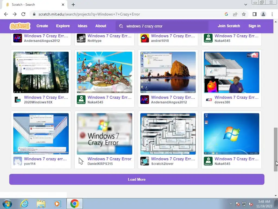Viewport: 278px width, 209px height.
Task: Click Sign in
Action: coord(254,26)
